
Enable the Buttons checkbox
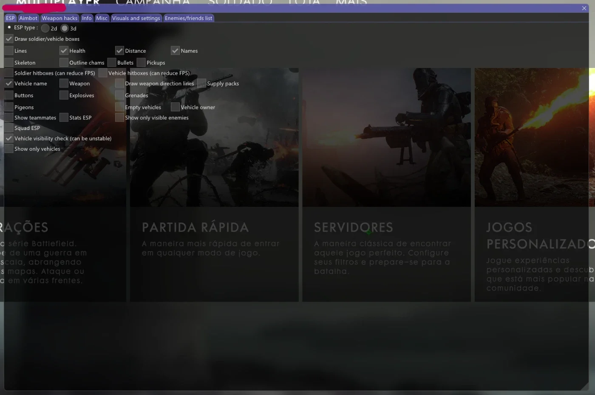[9, 95]
